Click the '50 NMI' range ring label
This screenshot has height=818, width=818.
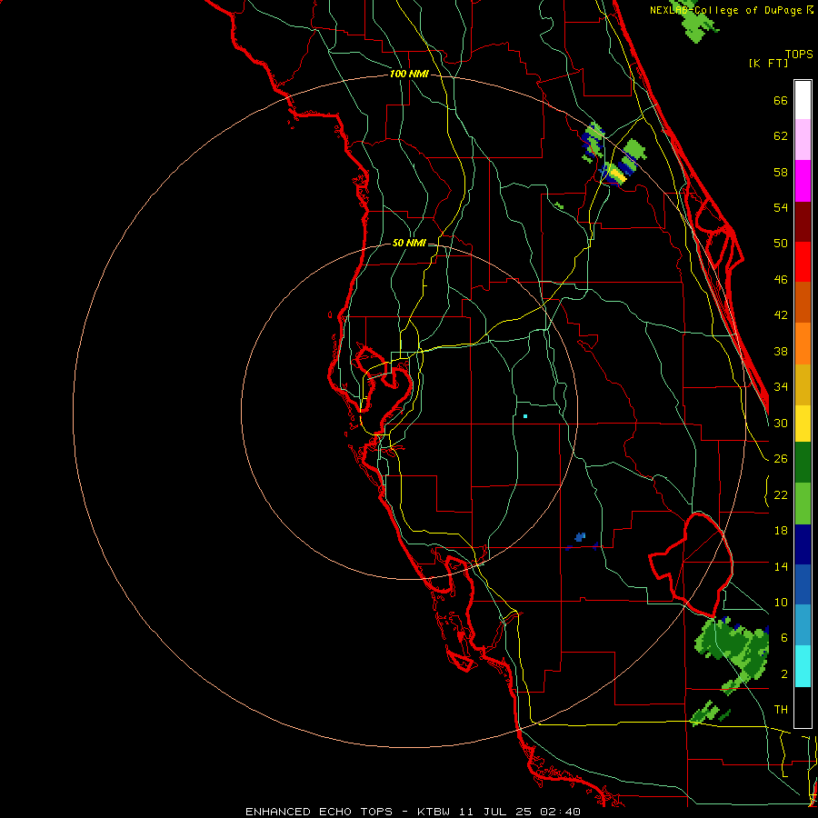[409, 243]
